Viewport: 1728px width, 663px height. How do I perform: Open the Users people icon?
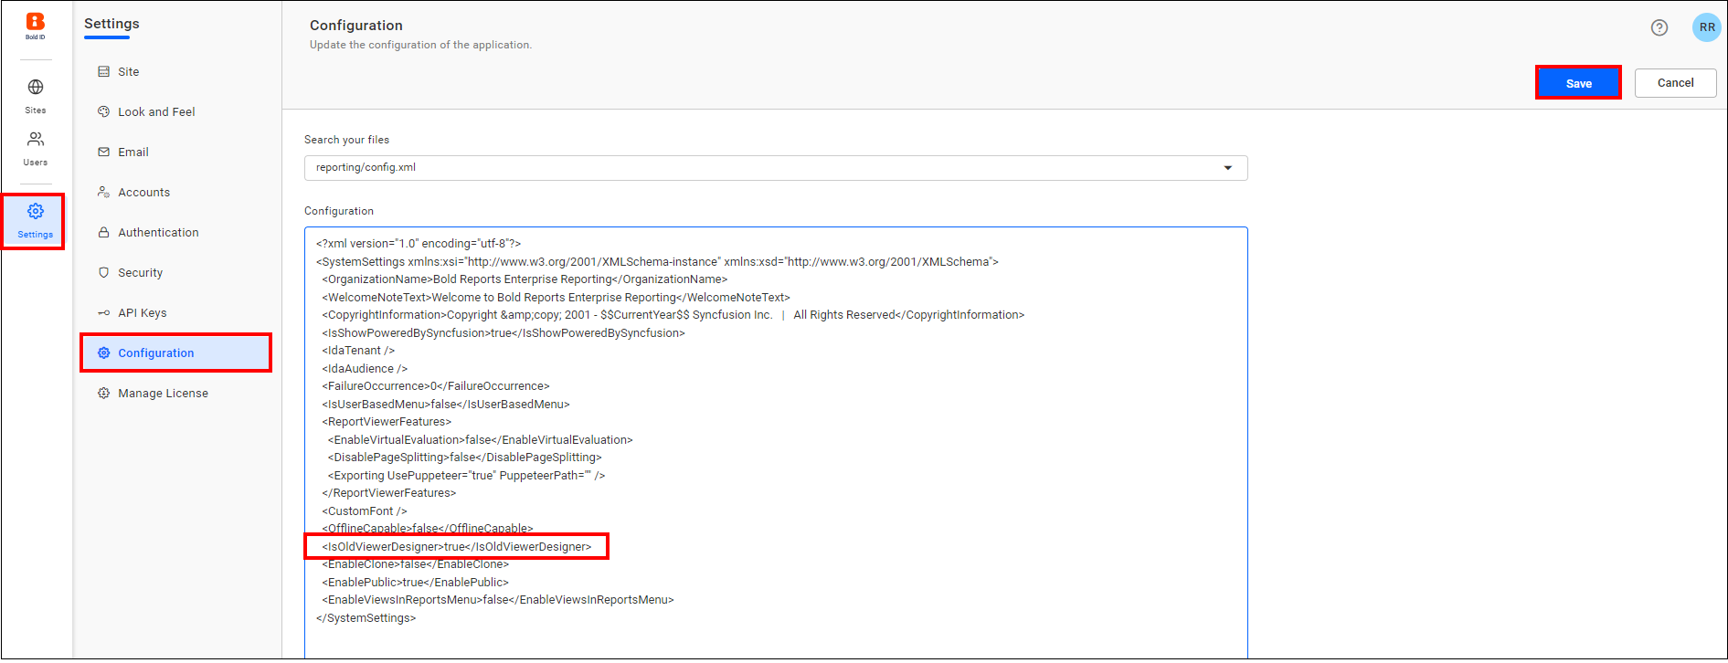click(36, 139)
